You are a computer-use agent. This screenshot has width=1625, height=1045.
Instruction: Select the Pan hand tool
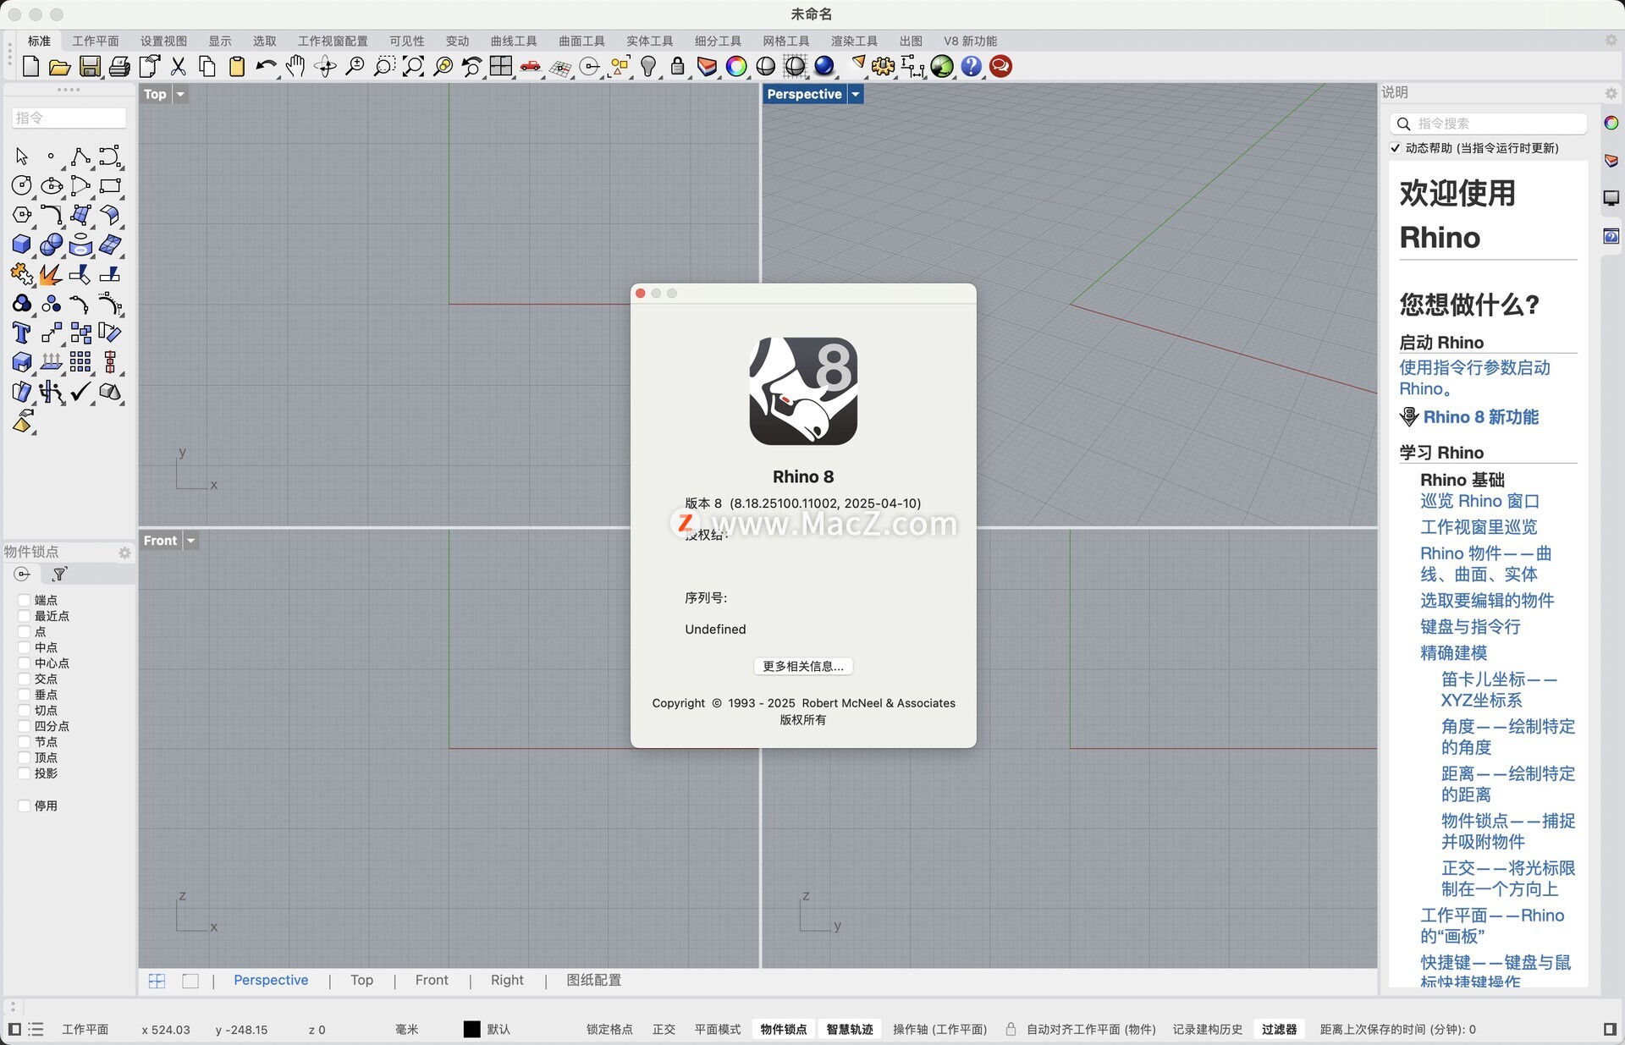295,66
